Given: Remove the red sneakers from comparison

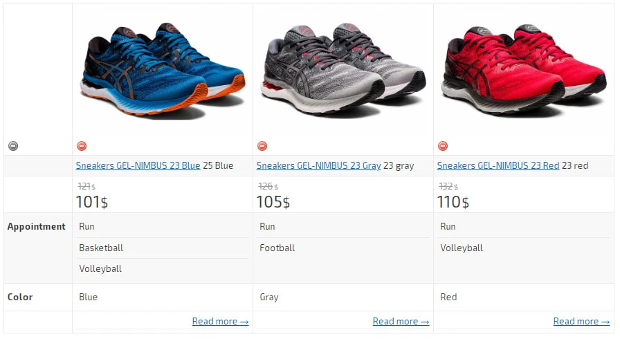Looking at the screenshot, I should pyautogui.click(x=443, y=146).
